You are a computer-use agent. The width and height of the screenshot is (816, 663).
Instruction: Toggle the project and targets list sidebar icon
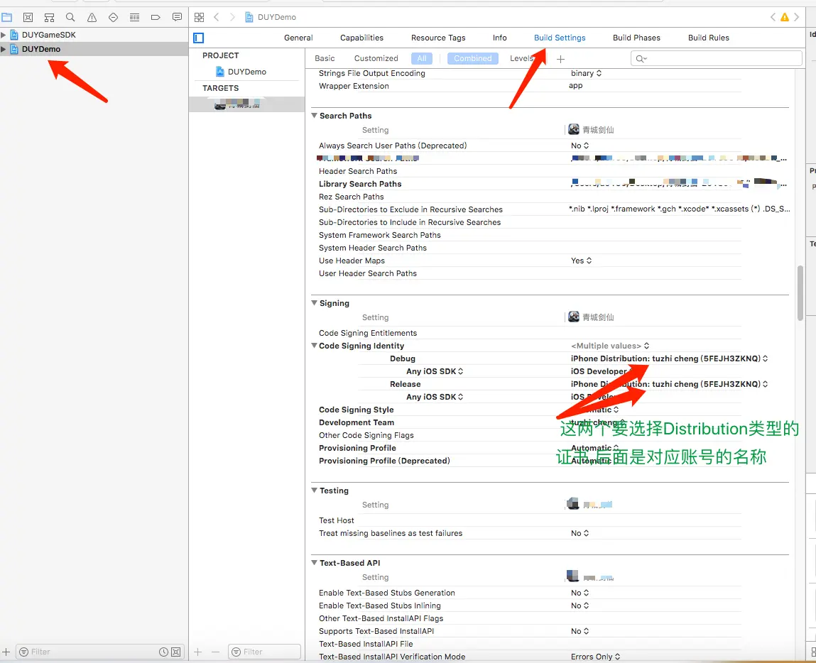(198, 38)
